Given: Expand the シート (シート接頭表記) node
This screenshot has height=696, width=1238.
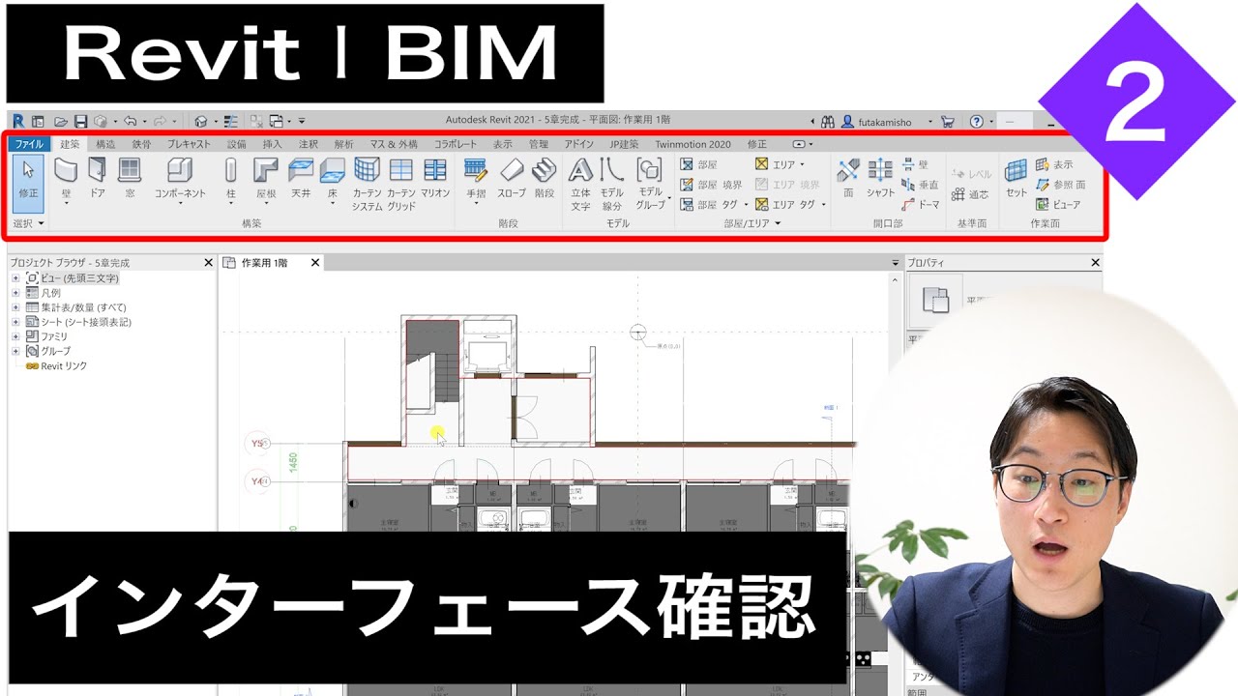Looking at the screenshot, I should click(x=15, y=322).
